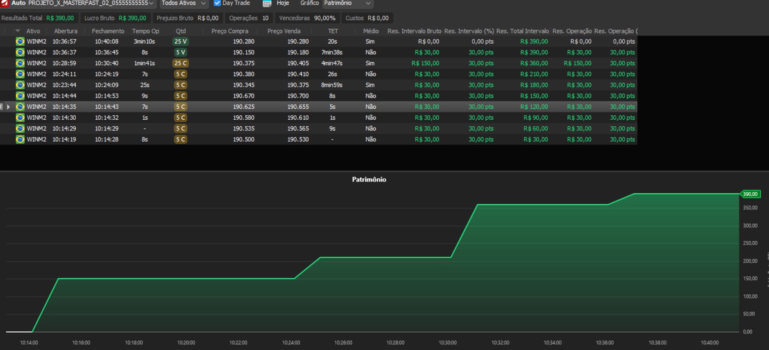Image resolution: width=769 pixels, height=350 pixels.
Task: Click the Hoje date label
Action: click(x=283, y=3)
